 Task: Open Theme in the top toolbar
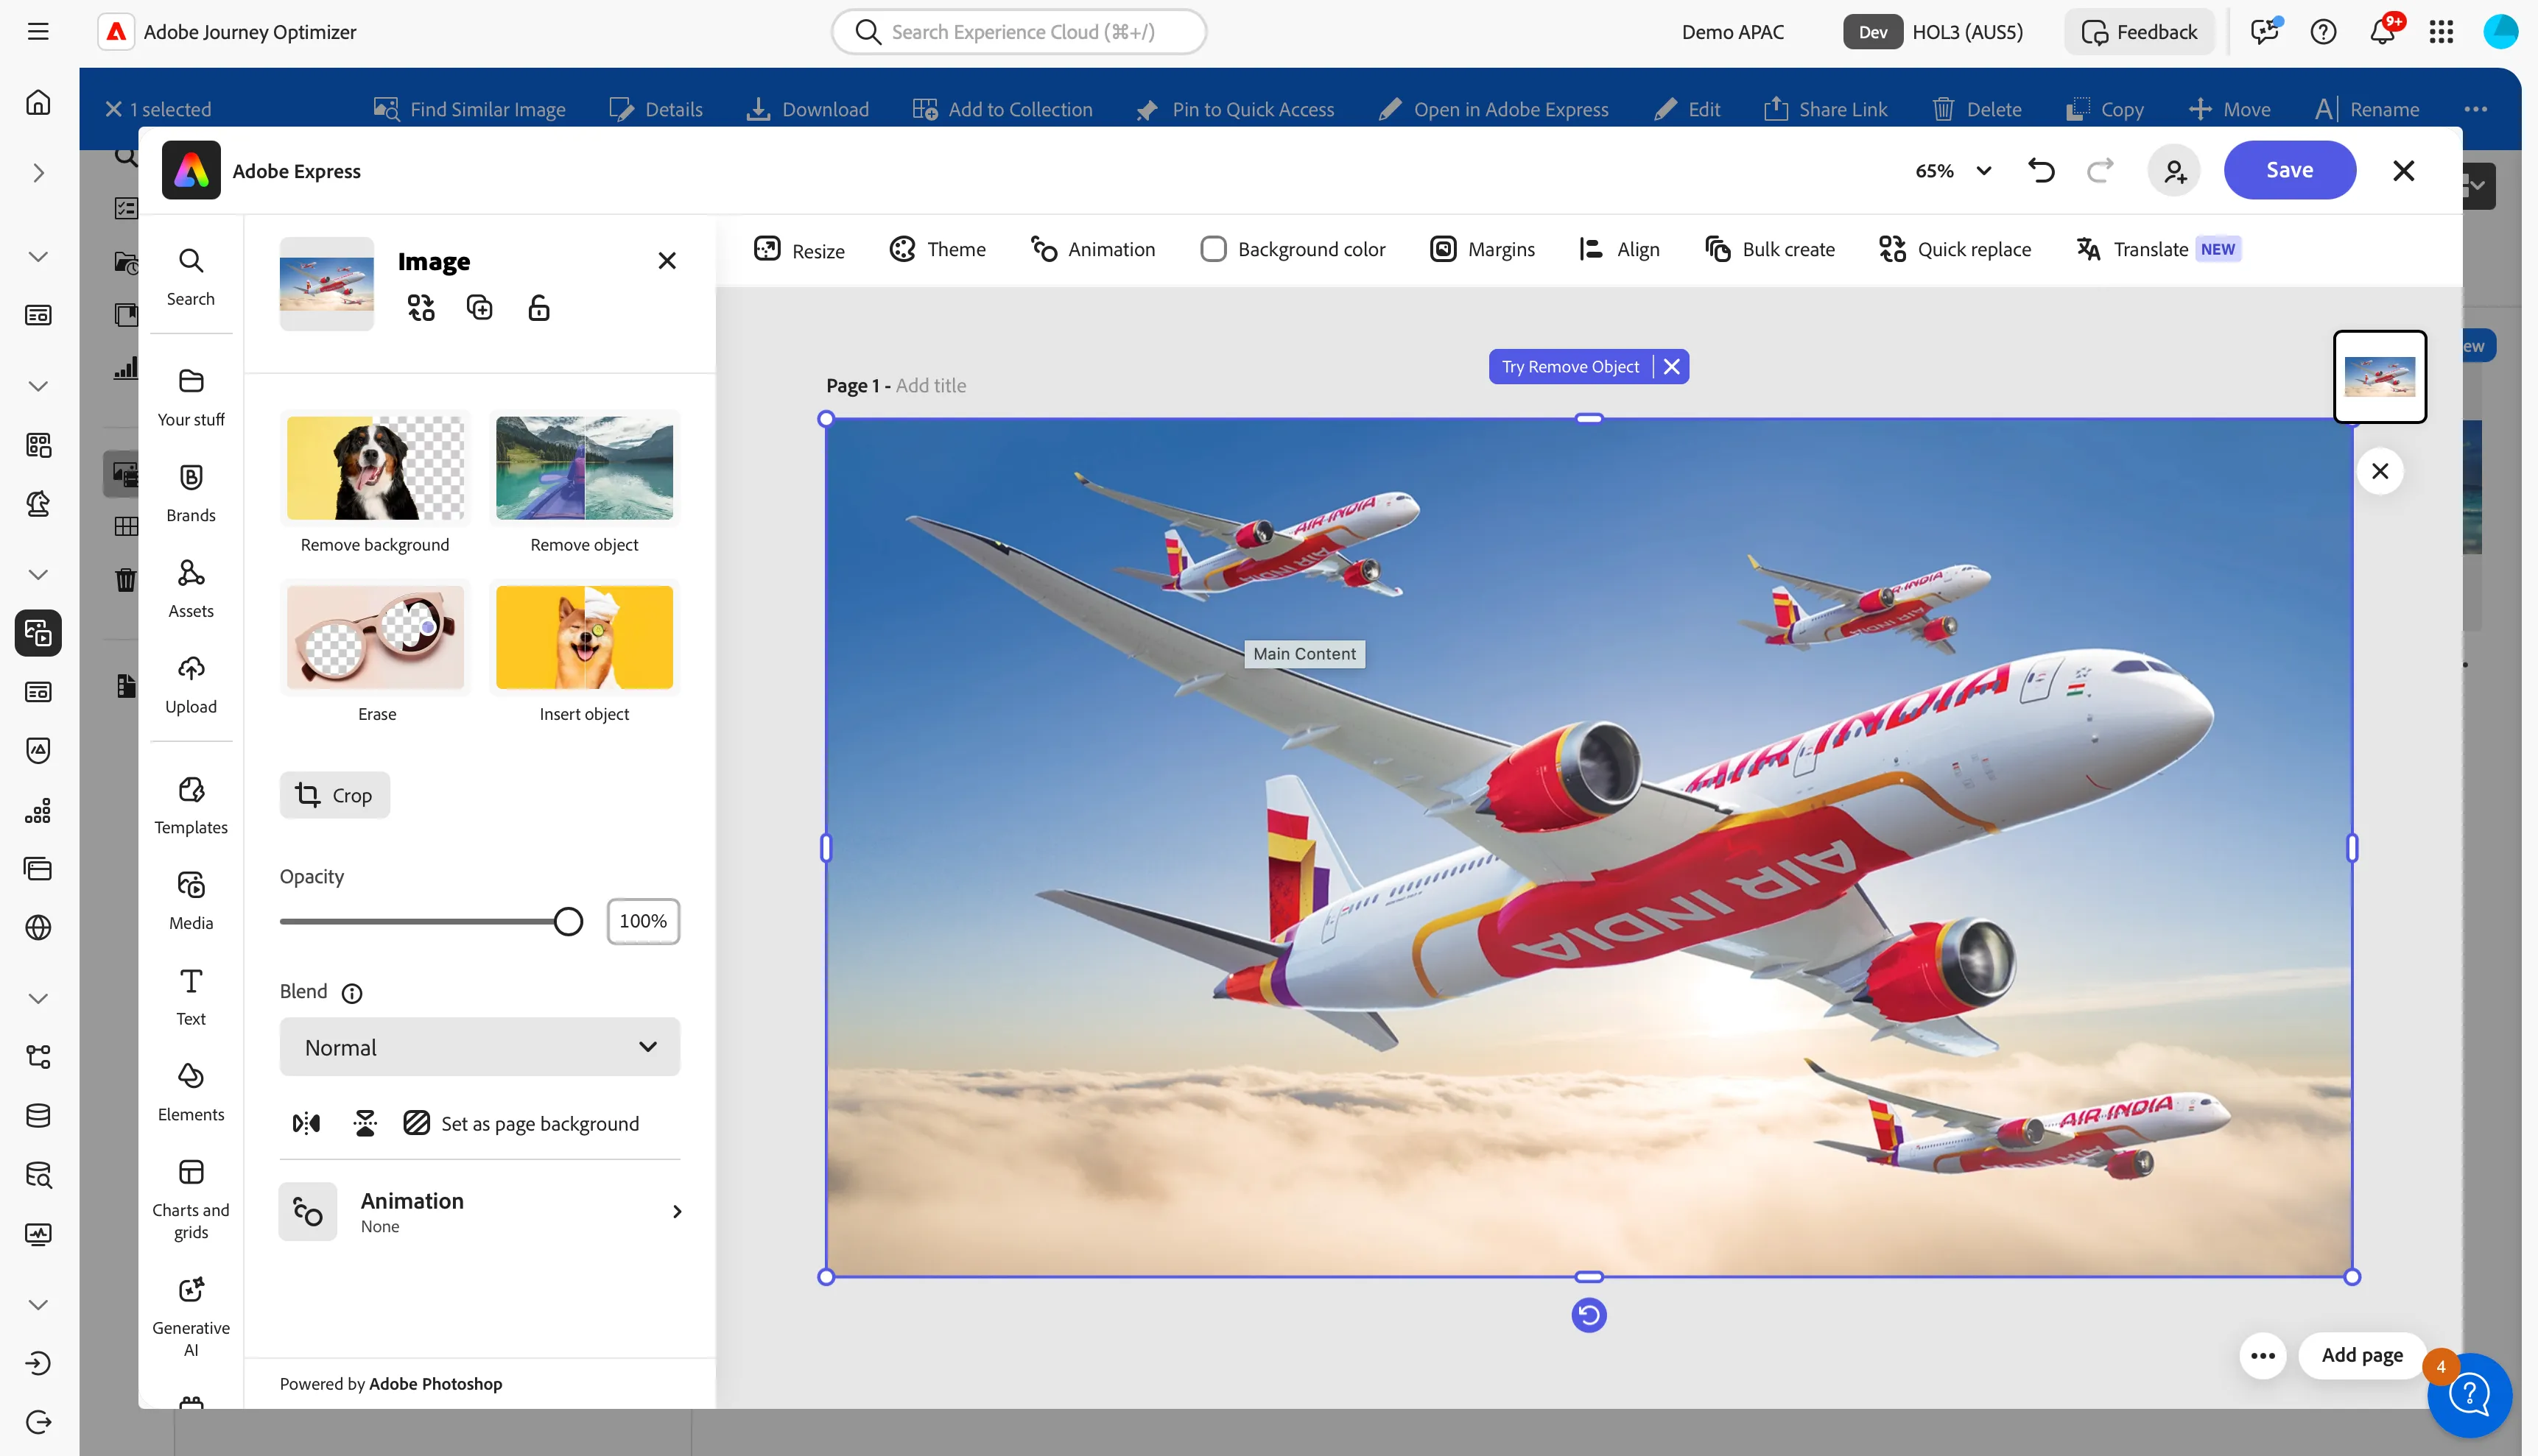pyautogui.click(x=938, y=249)
